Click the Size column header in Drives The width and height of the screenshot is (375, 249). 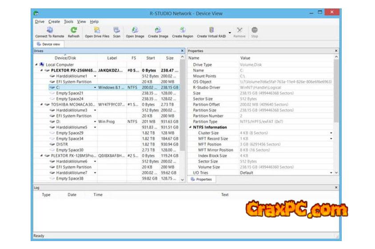point(170,58)
